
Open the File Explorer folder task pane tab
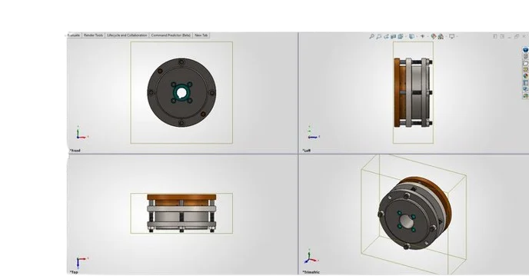coord(526,63)
